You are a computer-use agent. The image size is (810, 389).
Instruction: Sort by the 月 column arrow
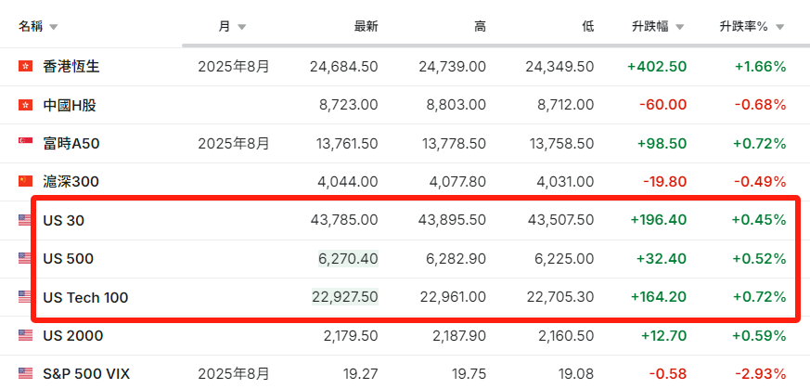(x=242, y=27)
